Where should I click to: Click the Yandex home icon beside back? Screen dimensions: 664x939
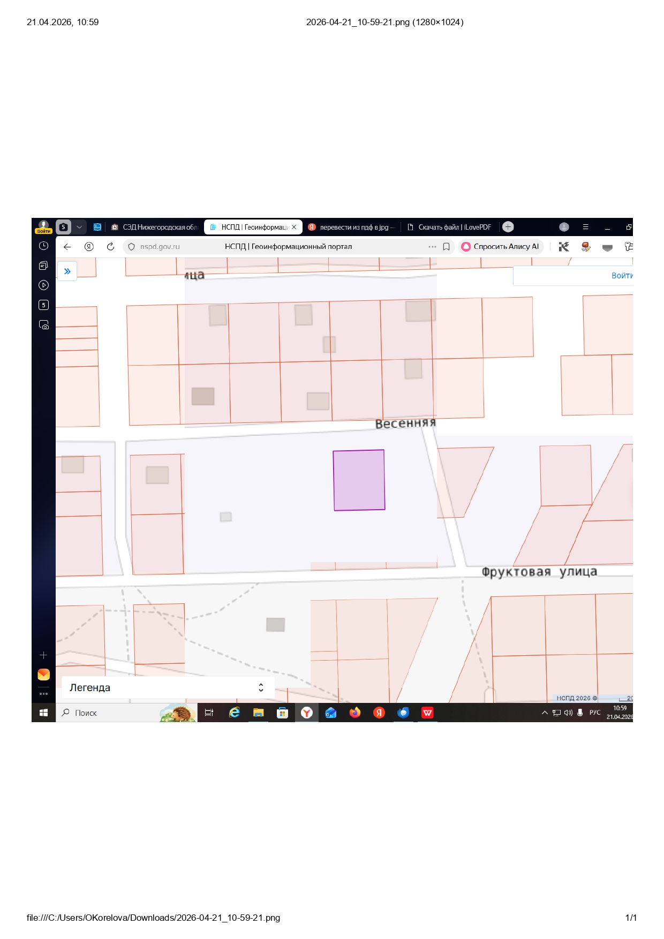[89, 247]
